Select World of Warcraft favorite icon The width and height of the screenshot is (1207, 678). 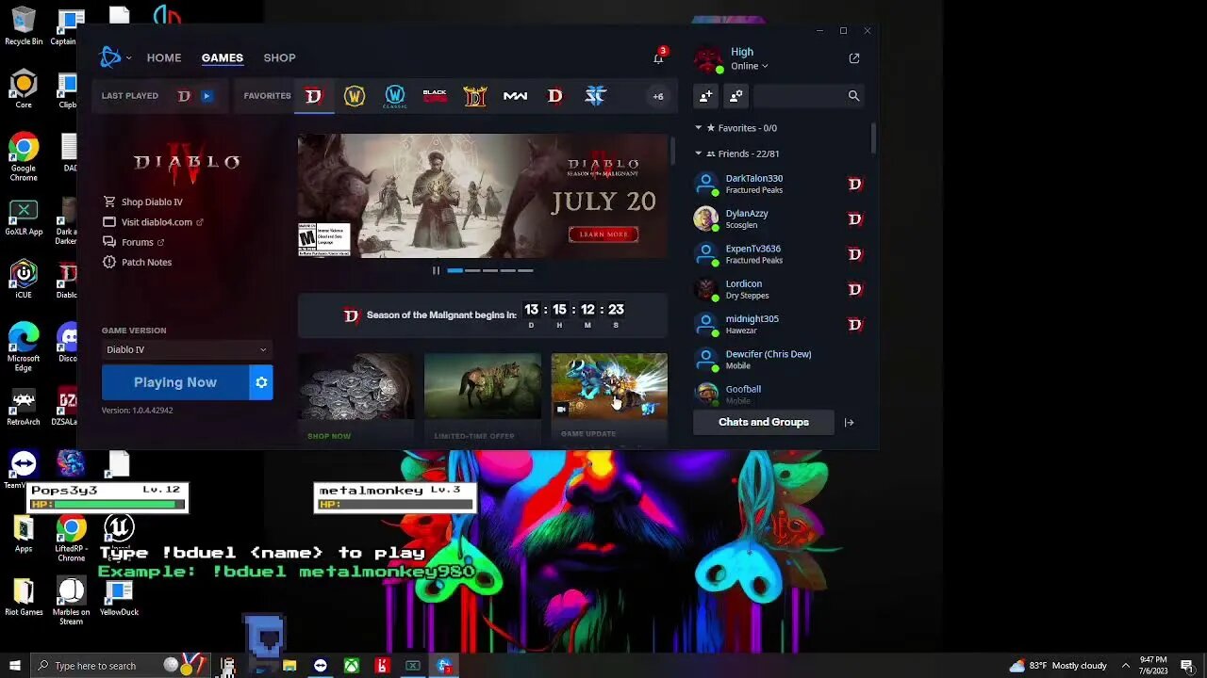point(355,96)
